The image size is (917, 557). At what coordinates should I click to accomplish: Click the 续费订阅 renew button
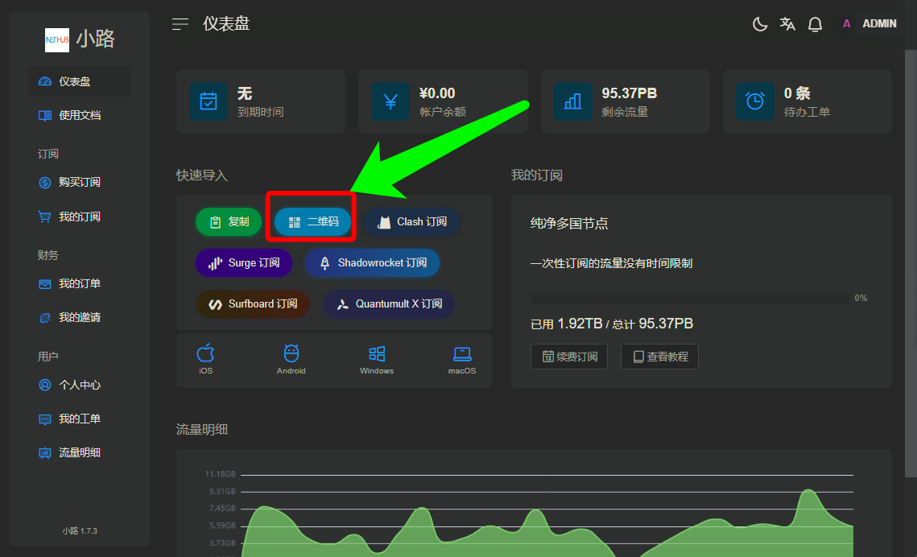[x=569, y=357]
